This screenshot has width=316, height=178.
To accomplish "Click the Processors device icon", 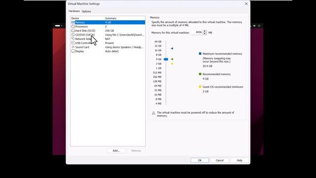I will pyautogui.click(x=73, y=26).
